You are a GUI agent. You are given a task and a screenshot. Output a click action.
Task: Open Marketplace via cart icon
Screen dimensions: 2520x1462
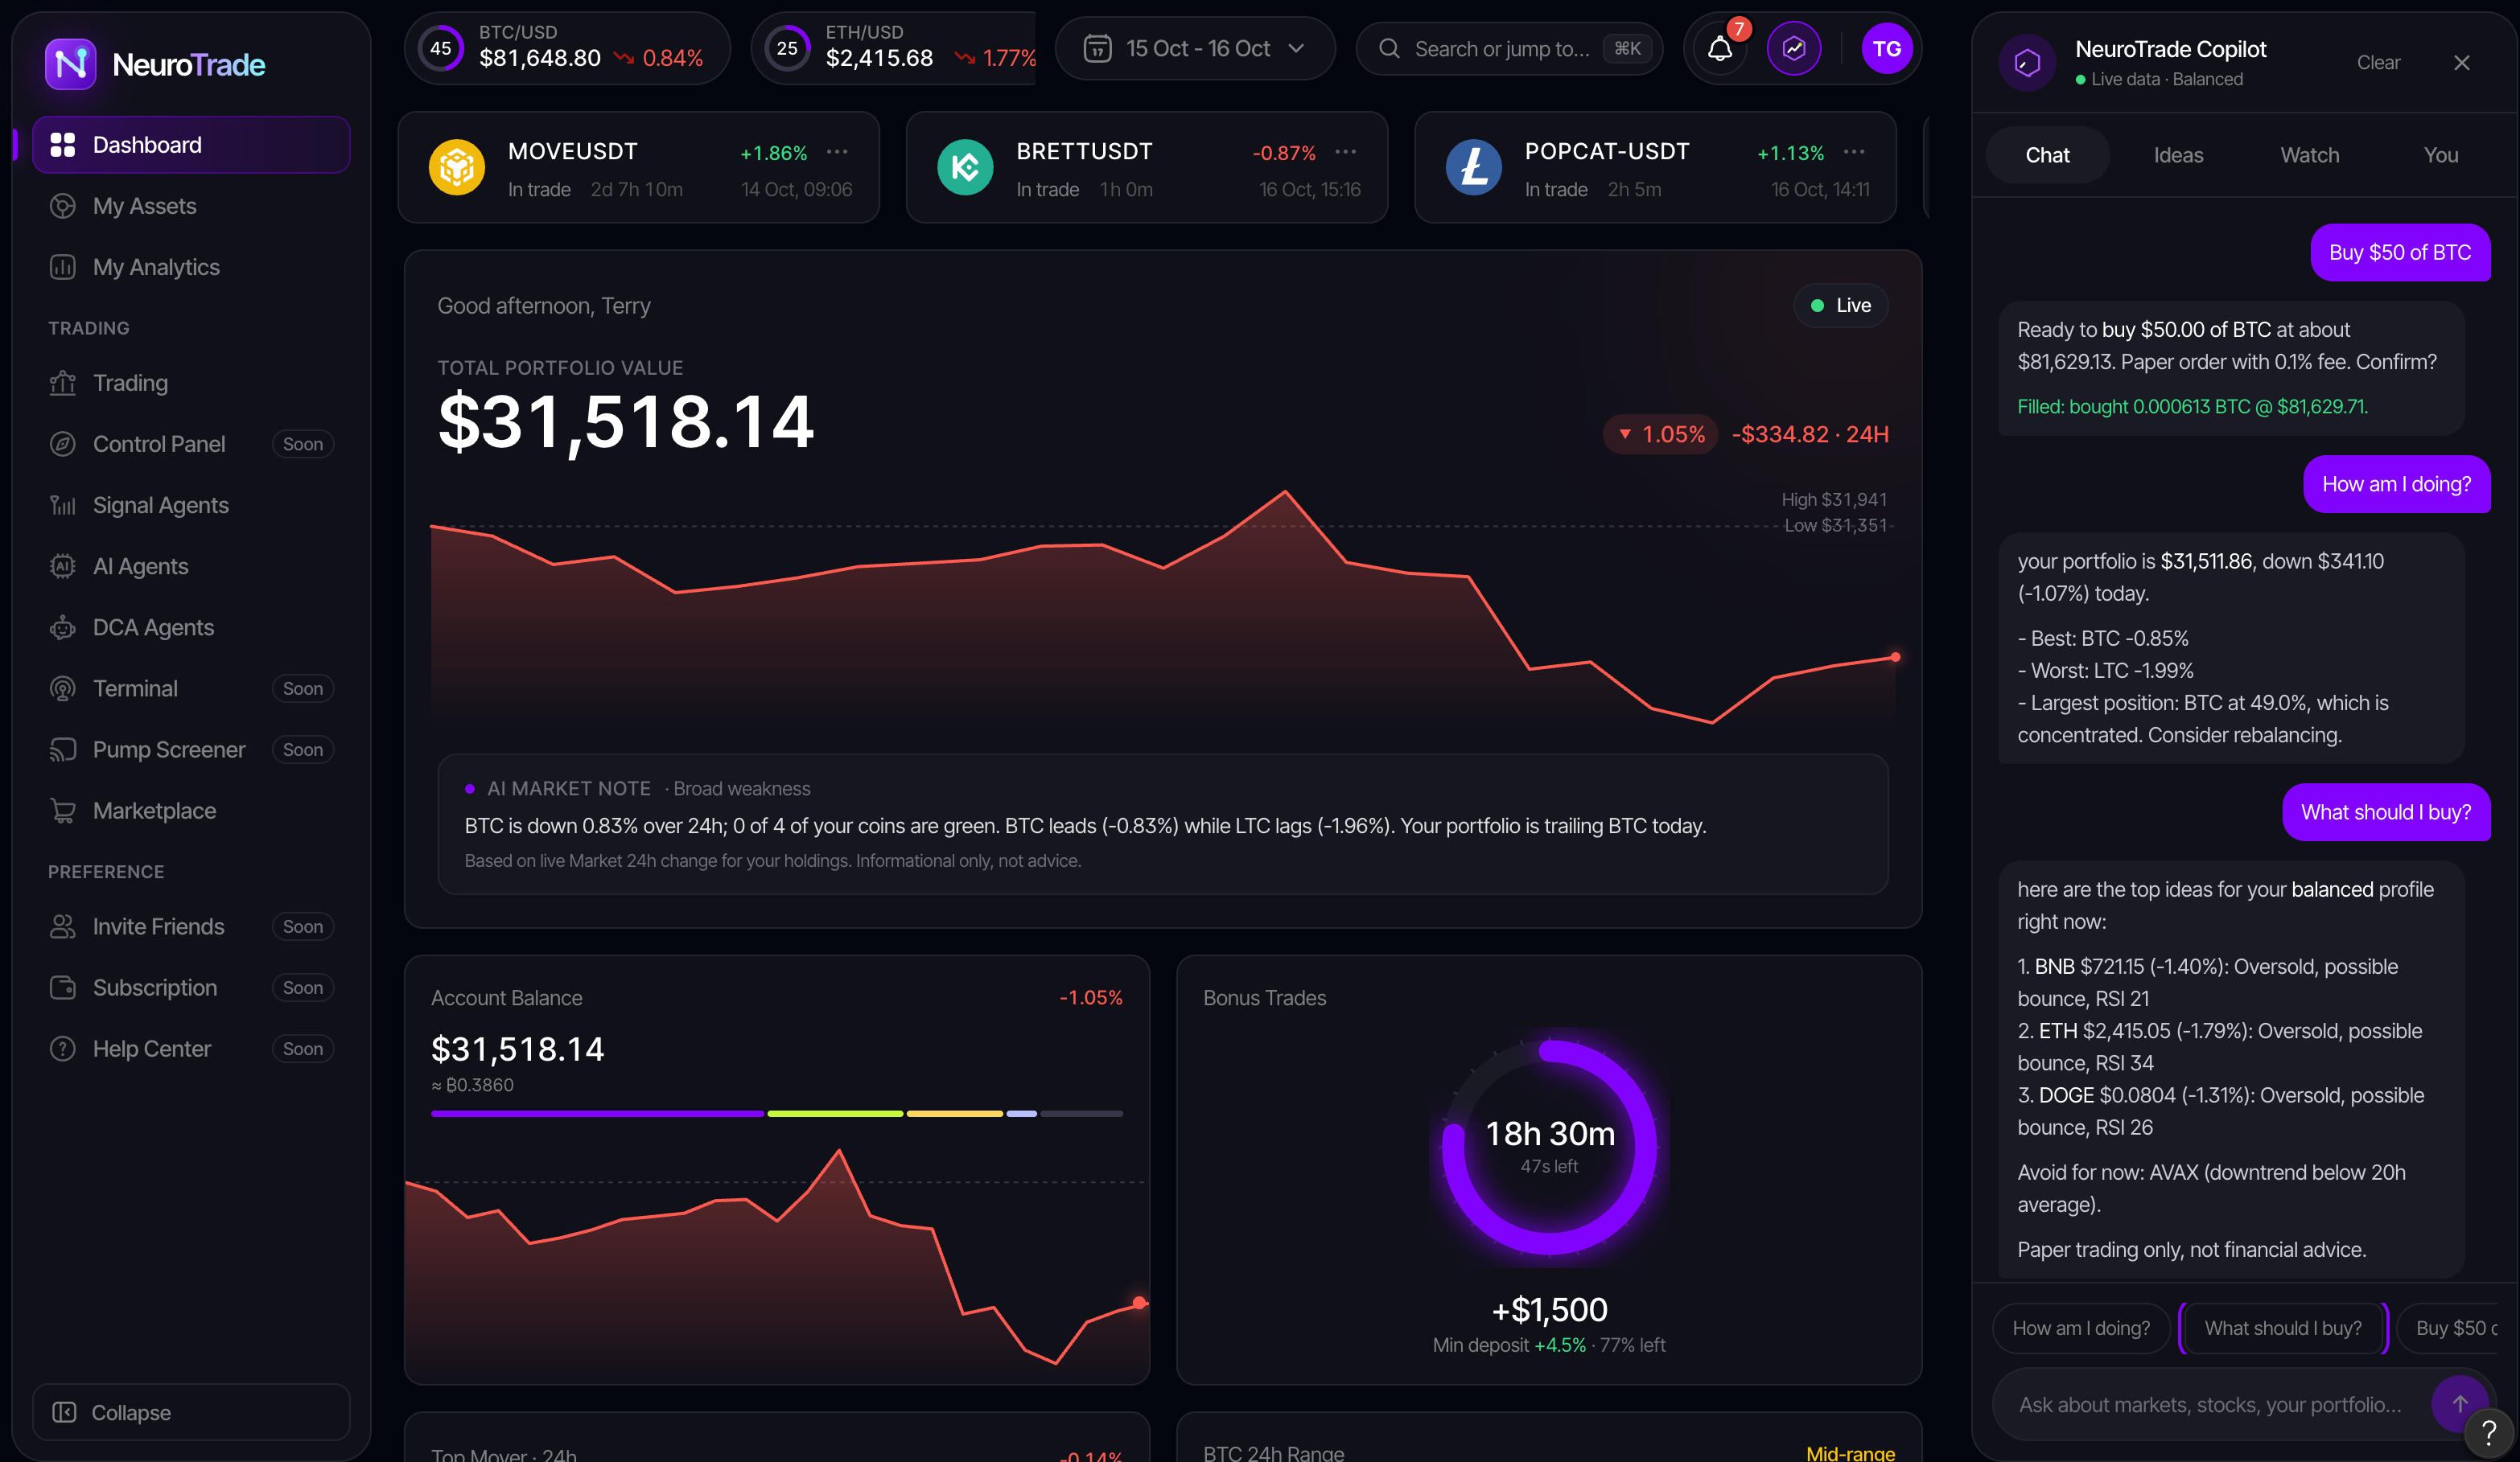click(63, 811)
